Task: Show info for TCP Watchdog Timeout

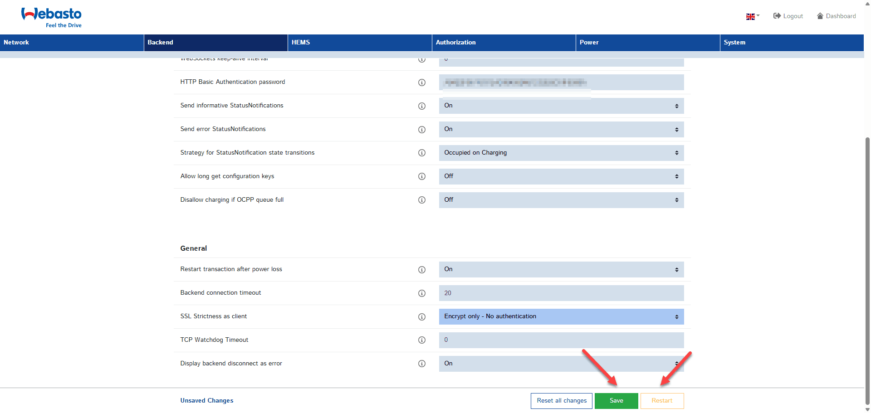Action: pyautogui.click(x=422, y=340)
